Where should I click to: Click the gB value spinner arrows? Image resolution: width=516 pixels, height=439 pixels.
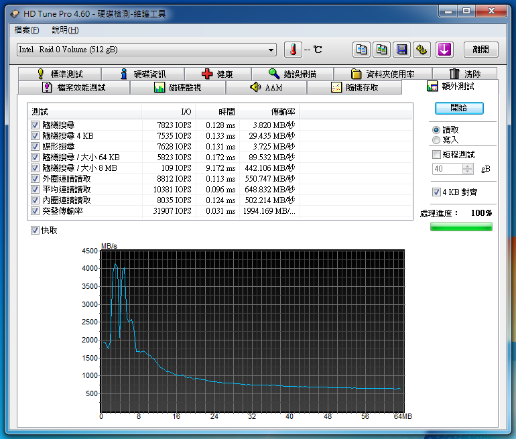pos(467,169)
